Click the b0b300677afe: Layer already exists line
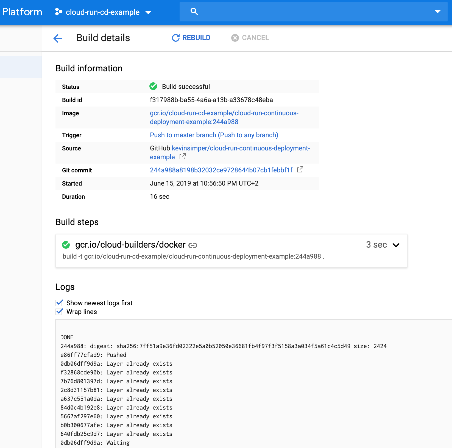This screenshot has height=448, width=452. click(116, 425)
